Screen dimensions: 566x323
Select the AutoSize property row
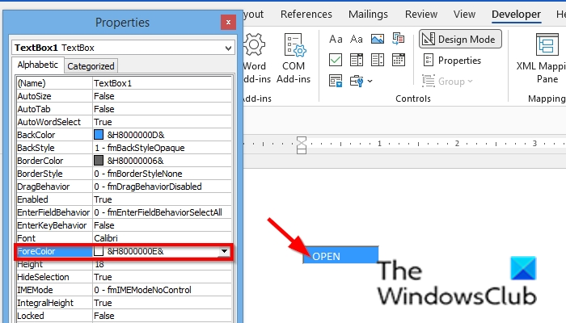124,96
